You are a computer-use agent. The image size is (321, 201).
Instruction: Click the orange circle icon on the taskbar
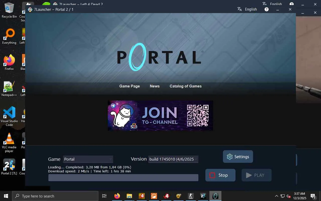tap(154, 196)
